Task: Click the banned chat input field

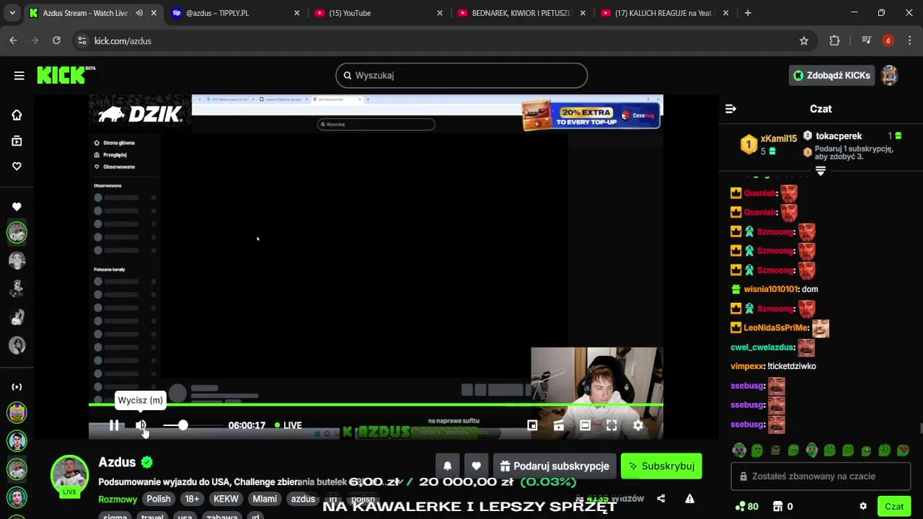Action: 821,476
